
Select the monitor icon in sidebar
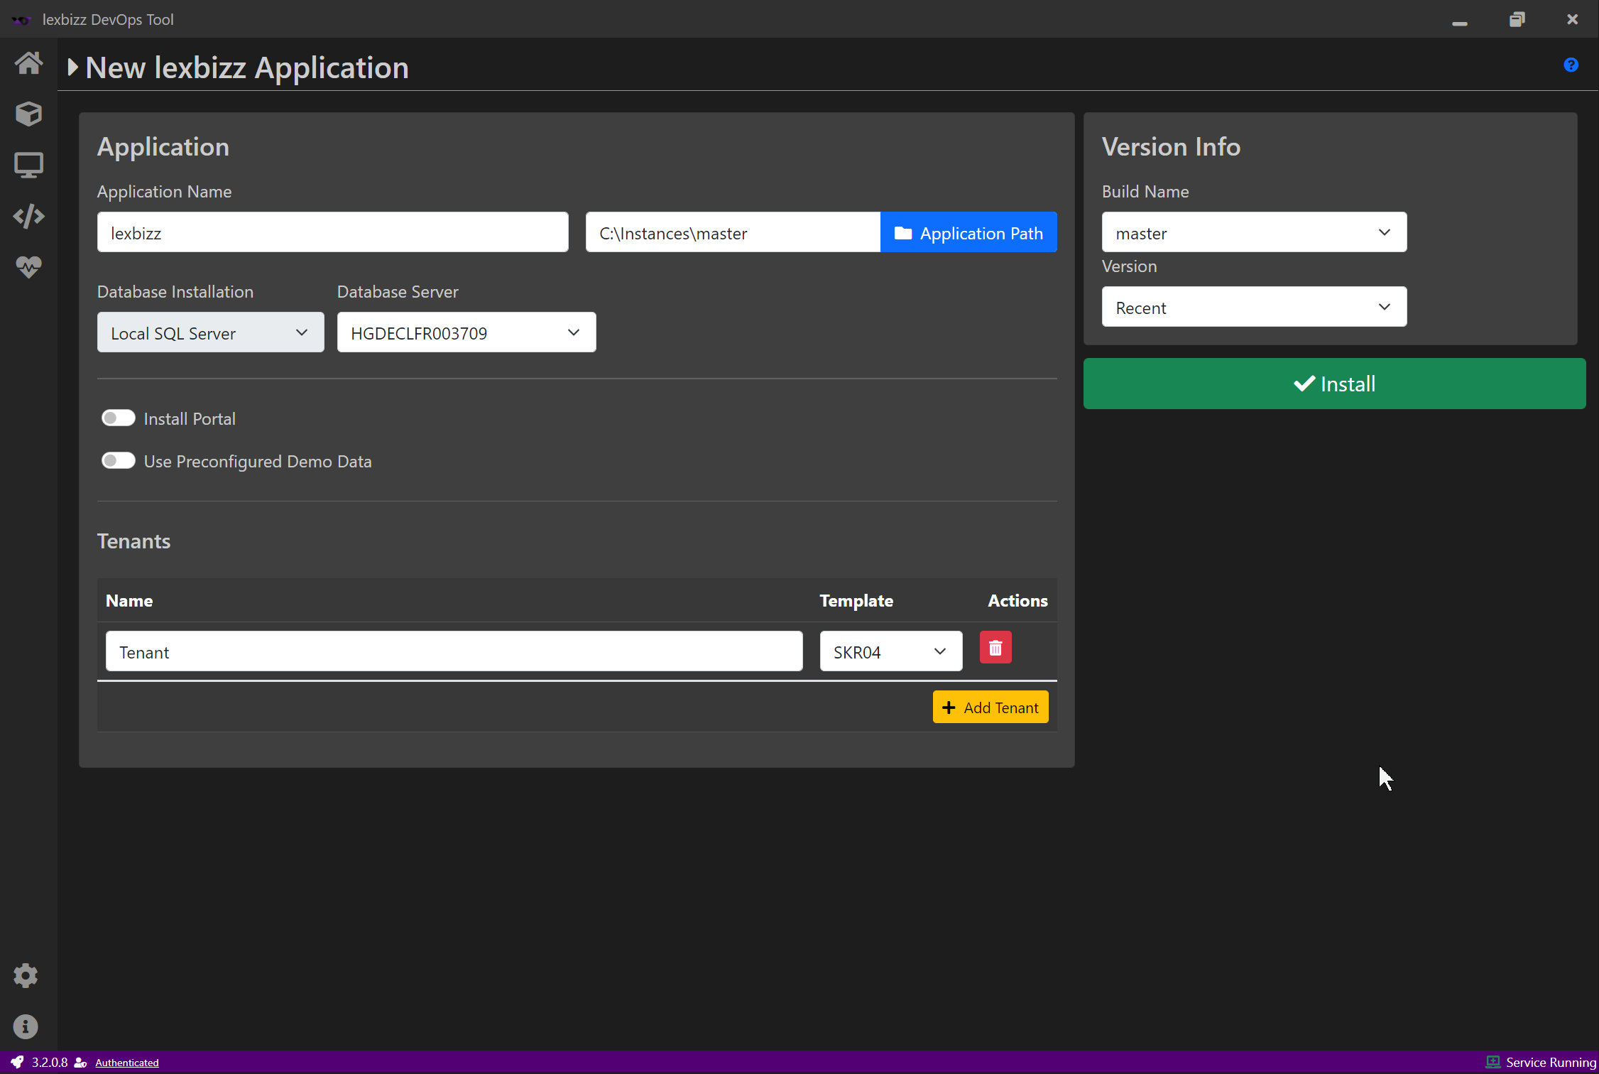pyautogui.click(x=28, y=165)
